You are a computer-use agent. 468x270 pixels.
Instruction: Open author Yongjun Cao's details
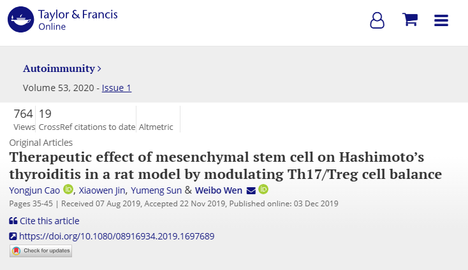tap(34, 190)
